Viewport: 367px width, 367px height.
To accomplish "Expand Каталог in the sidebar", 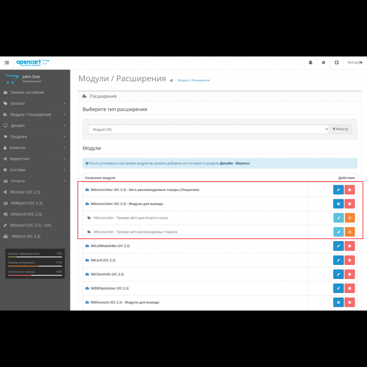I will coord(35,103).
